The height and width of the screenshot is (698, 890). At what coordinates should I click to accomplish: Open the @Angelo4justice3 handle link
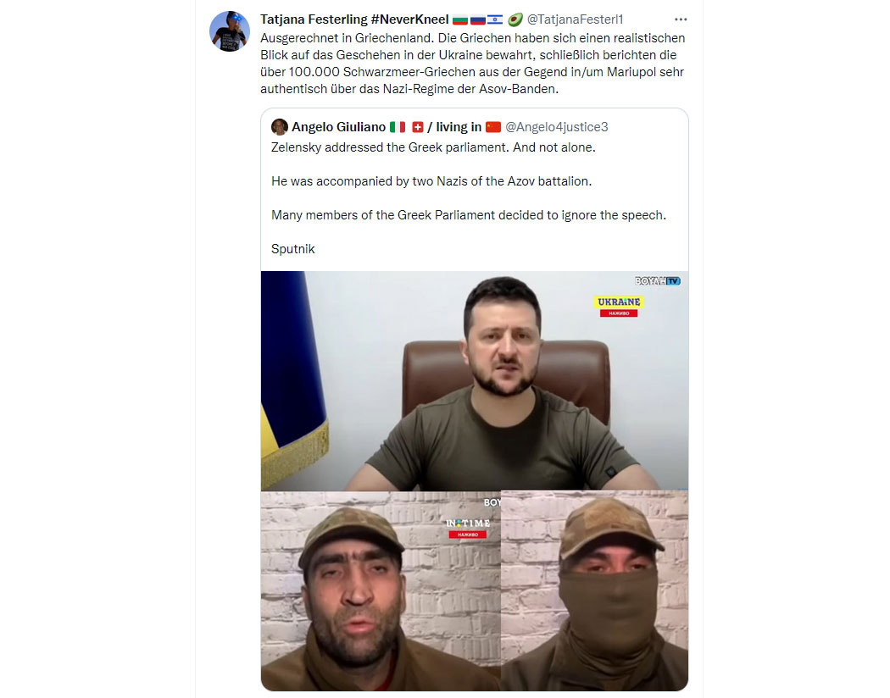point(556,127)
